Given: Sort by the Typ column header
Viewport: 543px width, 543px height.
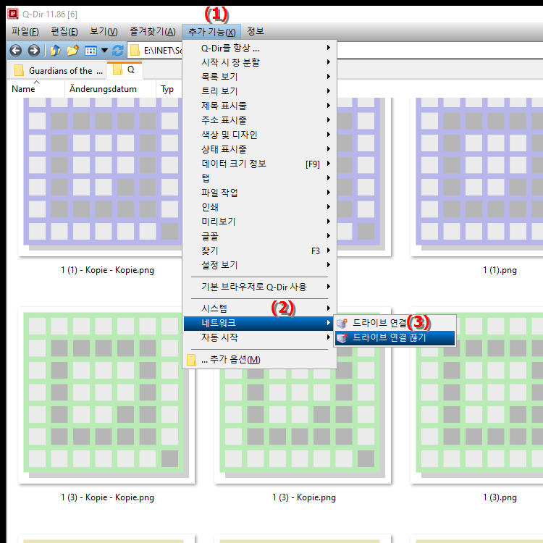Looking at the screenshot, I should pos(169,89).
